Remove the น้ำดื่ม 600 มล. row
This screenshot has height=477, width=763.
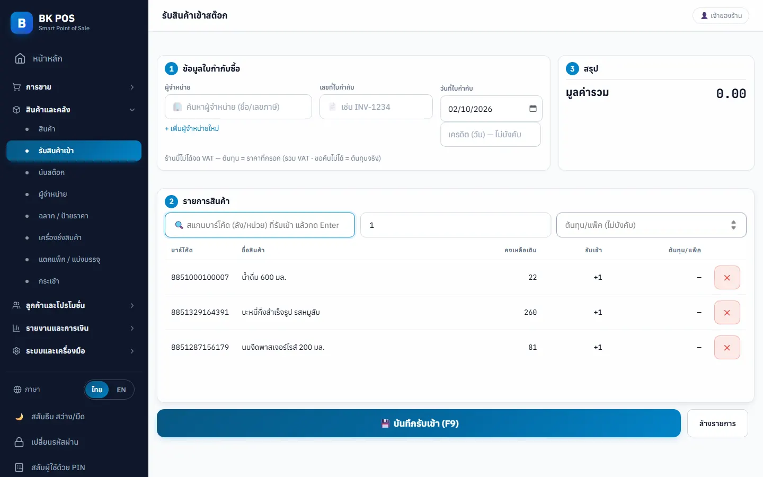pos(727,278)
